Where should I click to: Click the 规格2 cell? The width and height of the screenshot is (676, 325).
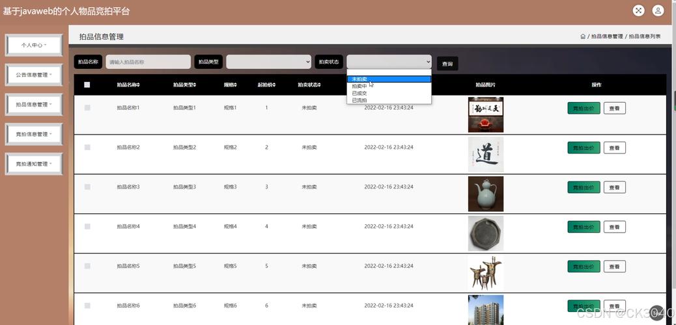click(230, 147)
